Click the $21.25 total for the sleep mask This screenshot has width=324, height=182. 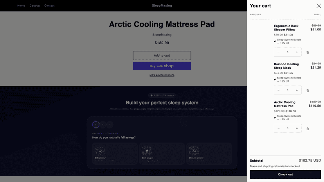click(315, 68)
